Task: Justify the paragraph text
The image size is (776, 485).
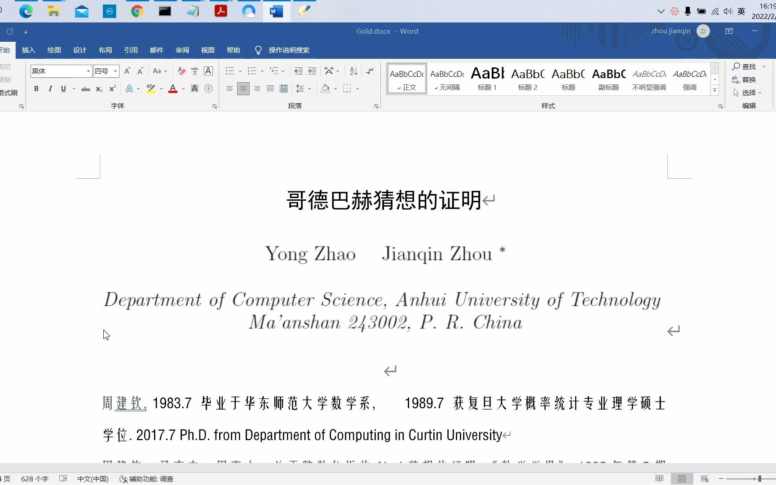Action: [x=270, y=89]
